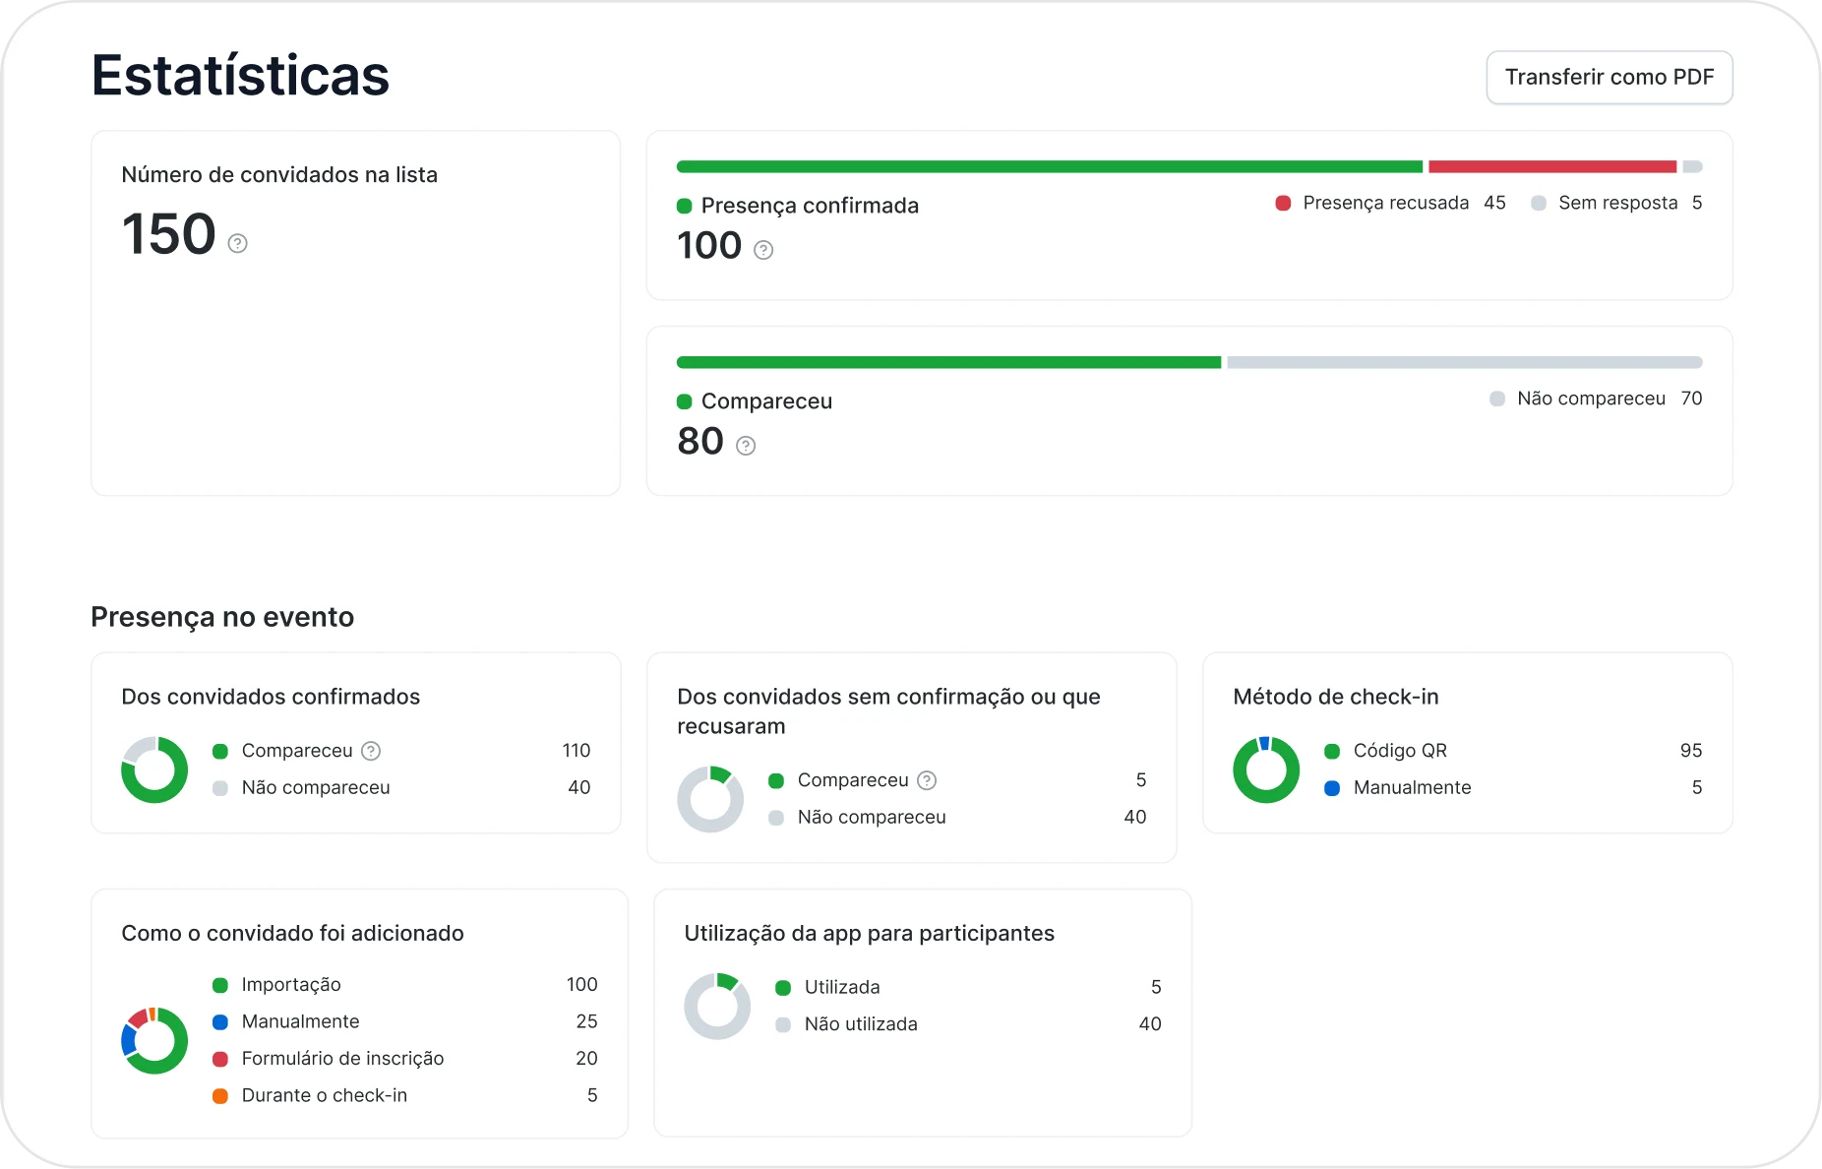This screenshot has width=1822, height=1169.
Task: Click the Durante o check-in row label
Action: 324,1095
